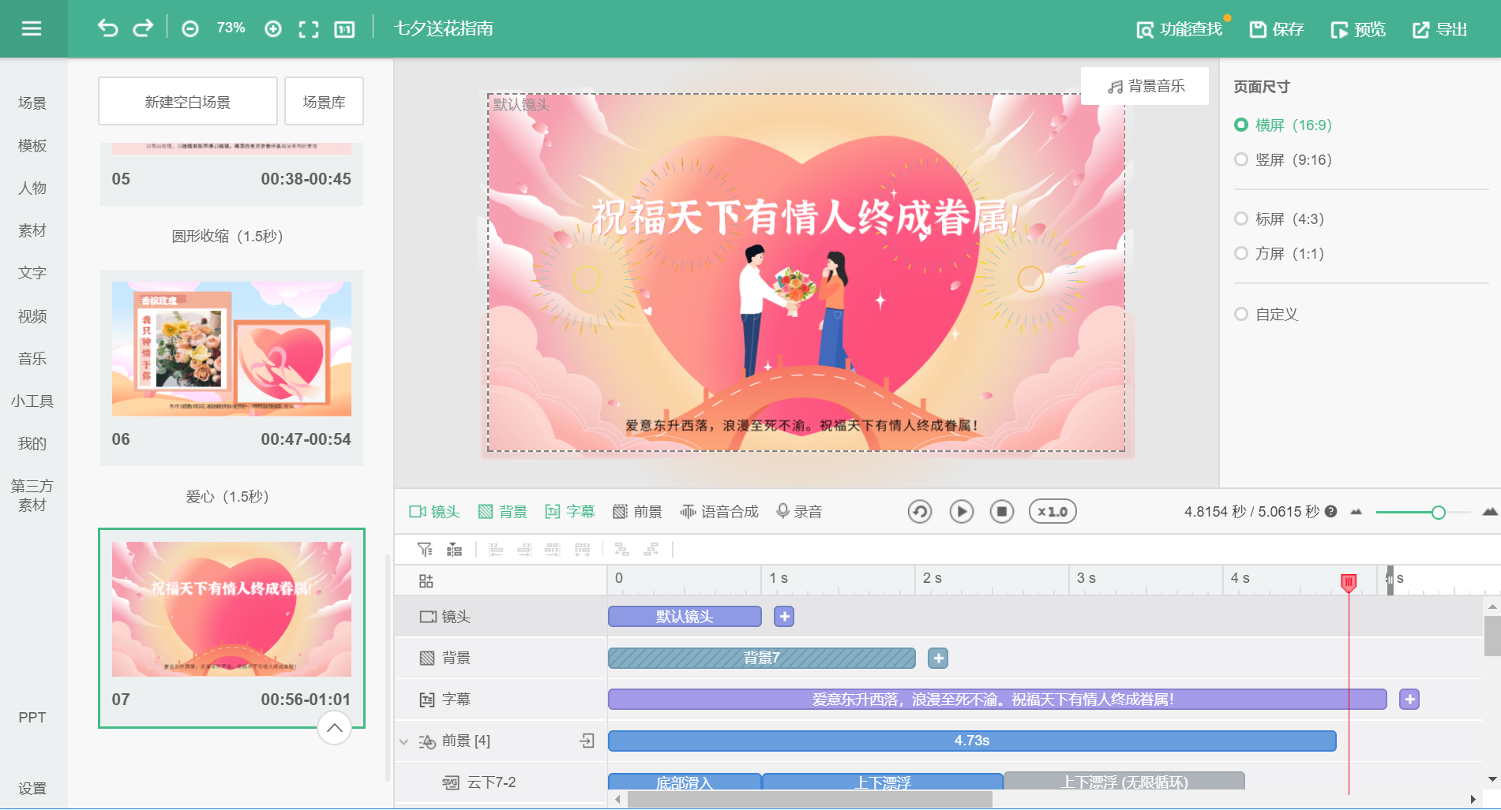Replay the scene from start
Viewport: 1501px width, 810px height.
(x=920, y=511)
